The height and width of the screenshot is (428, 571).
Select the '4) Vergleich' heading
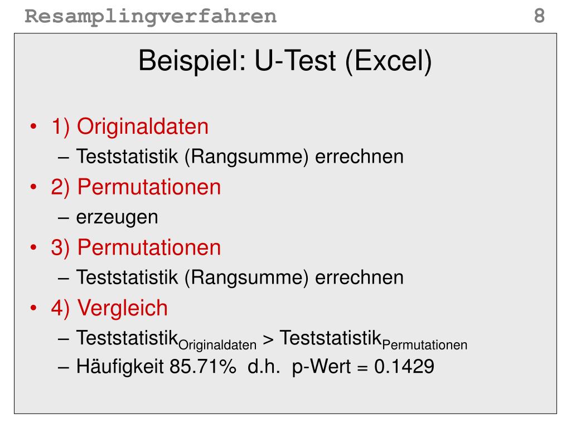(110, 308)
